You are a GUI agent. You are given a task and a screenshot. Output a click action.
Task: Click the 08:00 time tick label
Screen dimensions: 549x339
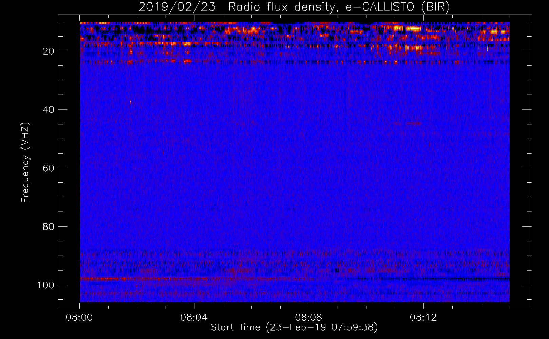tap(80, 318)
